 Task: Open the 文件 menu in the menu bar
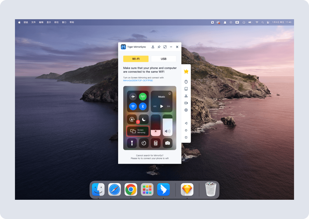(x=33, y=22)
